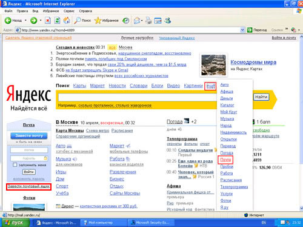
Task: Click the login input field
Action: tap(29, 150)
